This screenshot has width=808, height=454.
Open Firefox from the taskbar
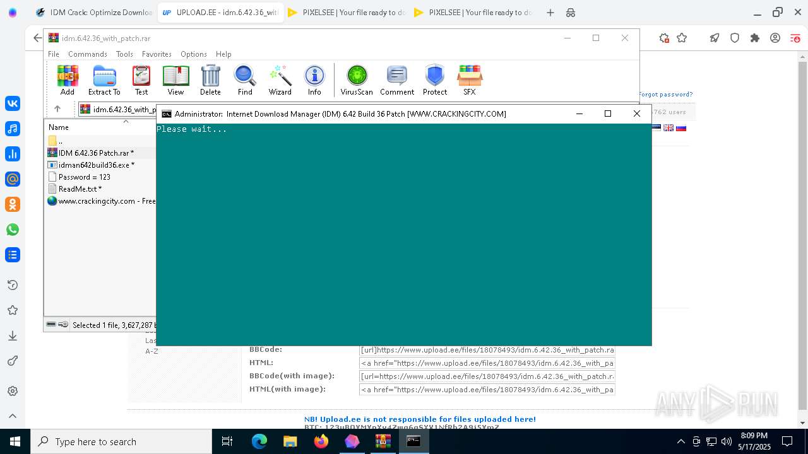point(321,441)
